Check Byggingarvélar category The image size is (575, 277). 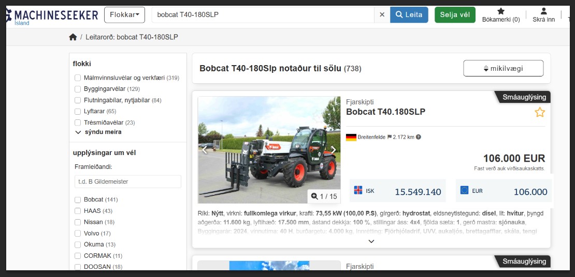[78, 89]
